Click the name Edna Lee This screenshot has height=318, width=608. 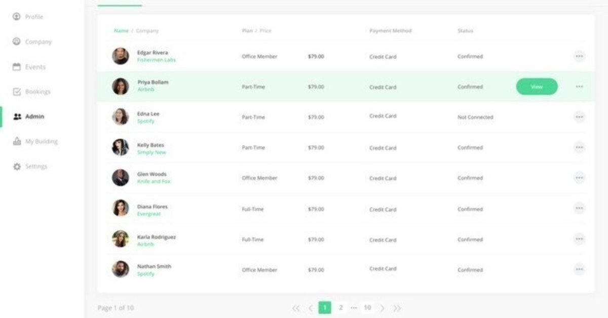coord(148,114)
